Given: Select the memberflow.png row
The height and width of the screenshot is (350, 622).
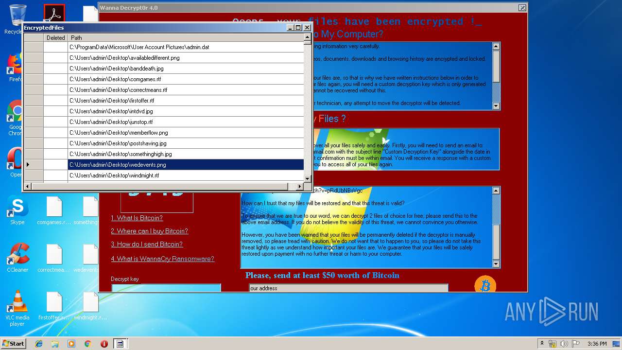Looking at the screenshot, I should (x=186, y=133).
